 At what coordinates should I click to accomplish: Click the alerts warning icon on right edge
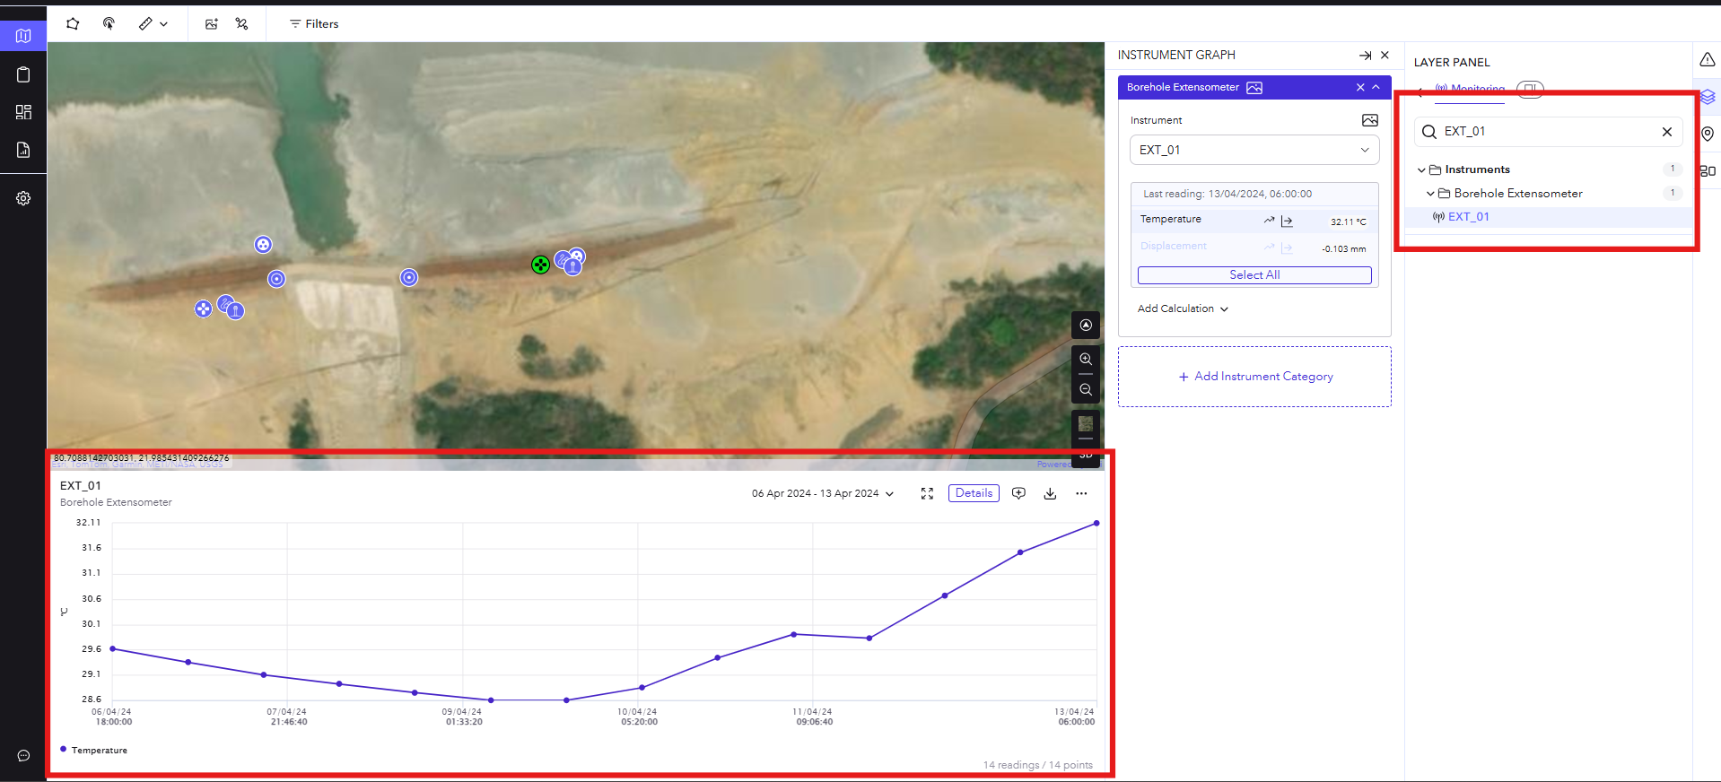(1708, 59)
